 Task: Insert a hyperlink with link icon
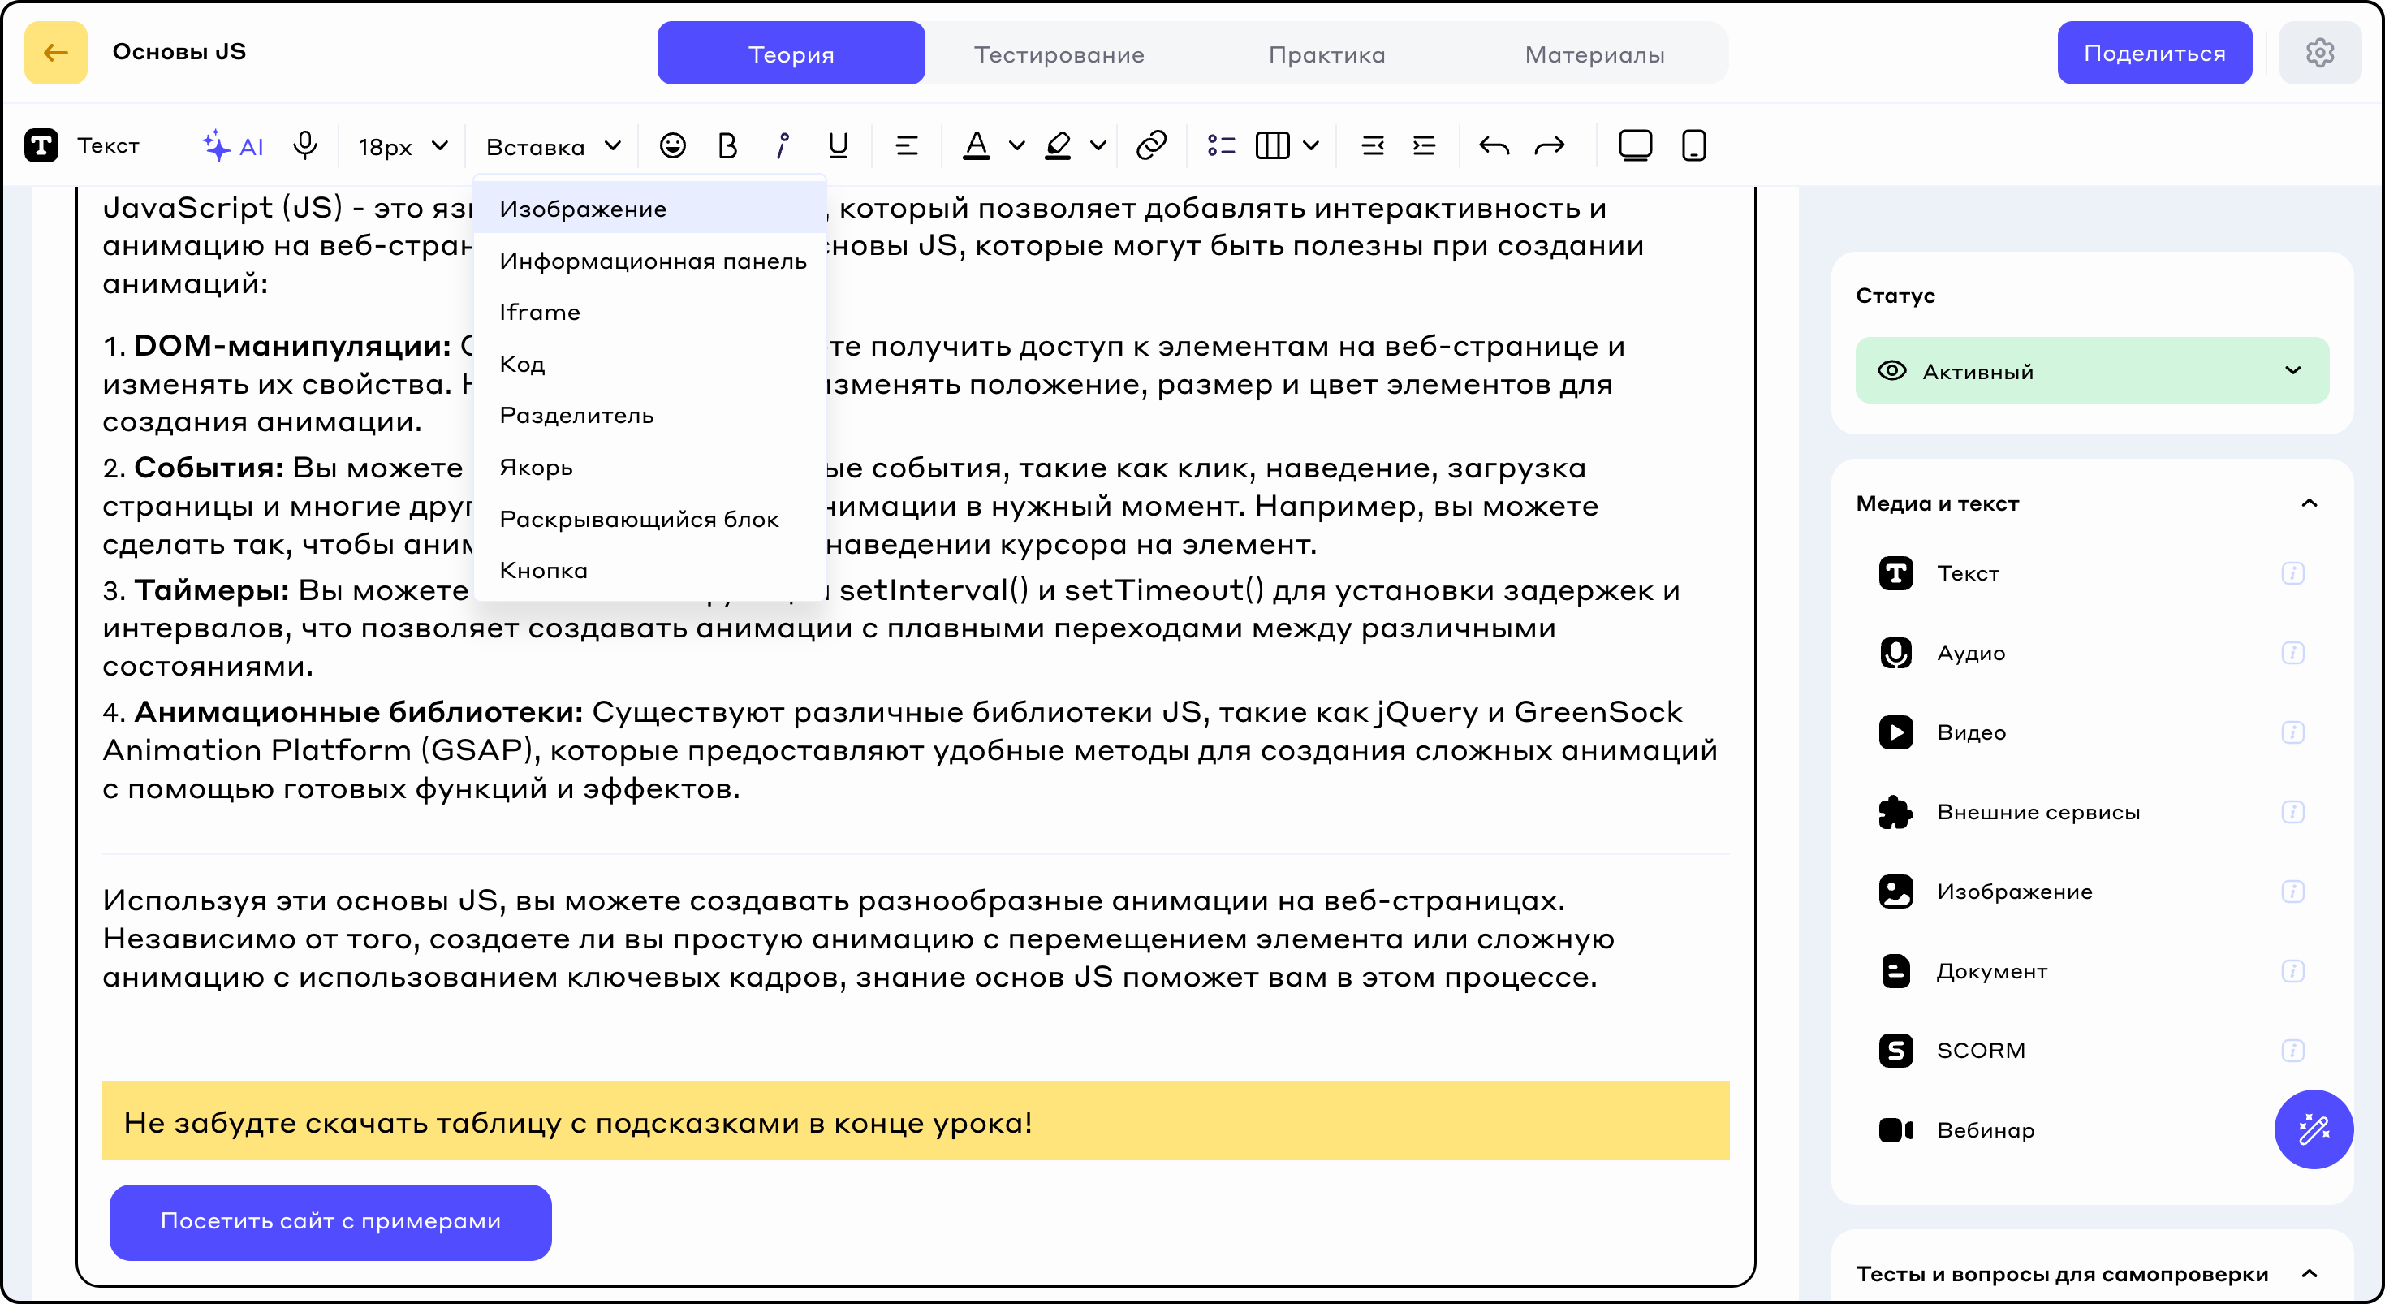pyautogui.click(x=1151, y=145)
